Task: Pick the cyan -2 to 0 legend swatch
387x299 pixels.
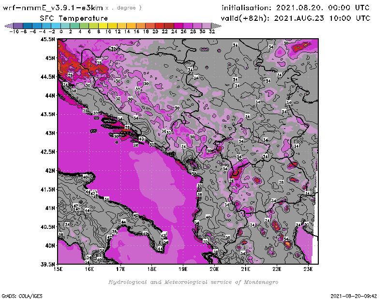Action: click(56, 26)
